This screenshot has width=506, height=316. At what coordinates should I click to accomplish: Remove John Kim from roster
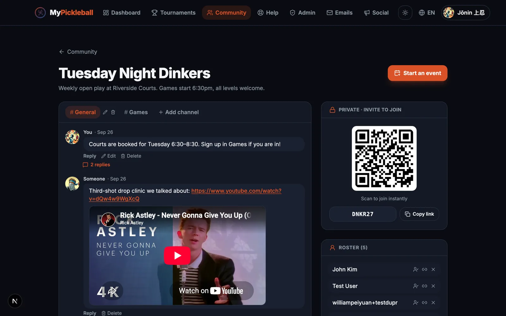click(x=433, y=270)
